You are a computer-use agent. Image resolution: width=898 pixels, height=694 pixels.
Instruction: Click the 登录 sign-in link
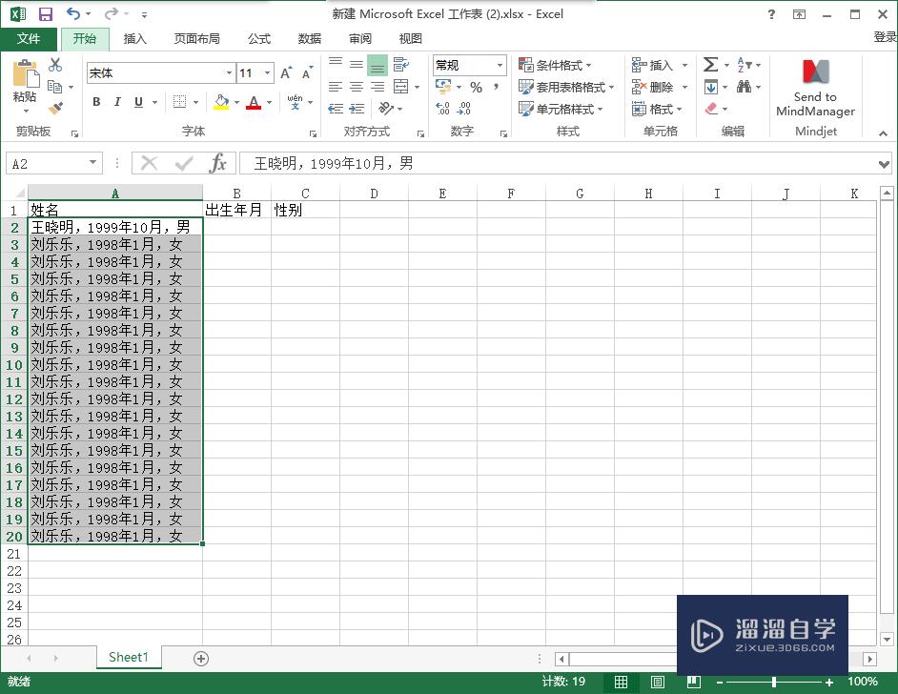[885, 38]
